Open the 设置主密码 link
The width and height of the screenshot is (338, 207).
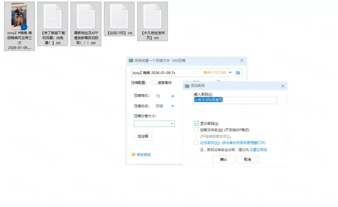258,150
